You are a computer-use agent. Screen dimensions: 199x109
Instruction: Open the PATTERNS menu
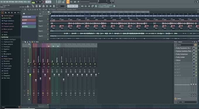click(x=11, y=2)
